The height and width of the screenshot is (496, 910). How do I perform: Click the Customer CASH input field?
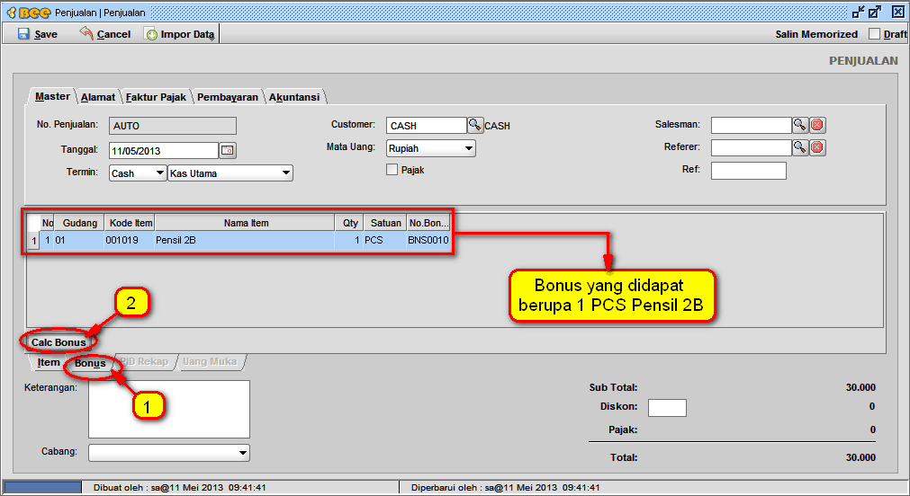pos(427,125)
